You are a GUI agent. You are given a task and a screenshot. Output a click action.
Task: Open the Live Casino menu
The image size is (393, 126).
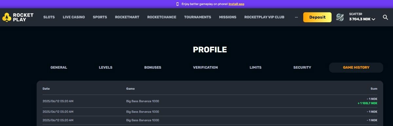click(x=74, y=17)
